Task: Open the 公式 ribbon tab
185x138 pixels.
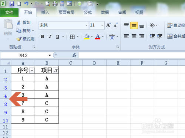Action: [x=88, y=13]
